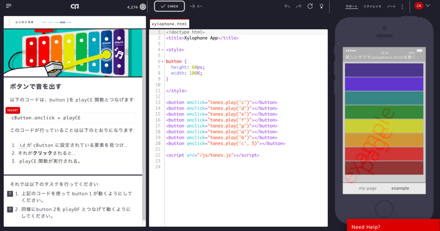Click line number 15 in the gutter
440x231 pixels.
point(158,114)
